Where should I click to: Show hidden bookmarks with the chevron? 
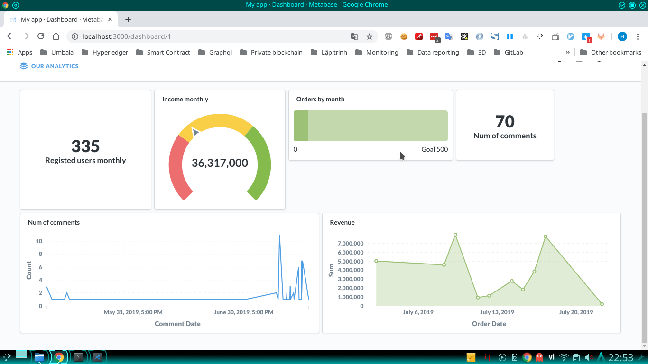tap(568, 52)
